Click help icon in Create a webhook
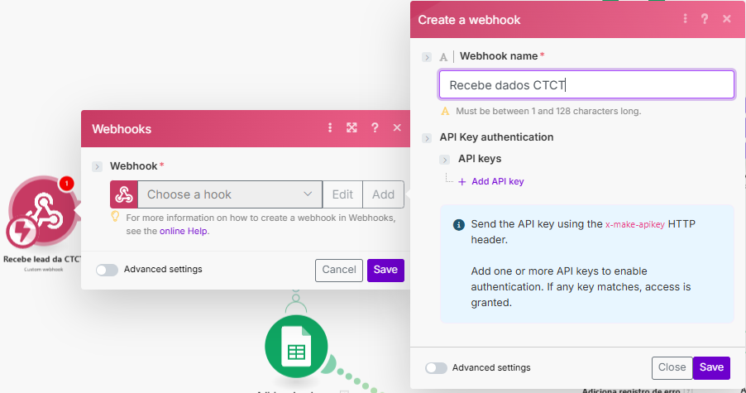 pyautogui.click(x=705, y=19)
